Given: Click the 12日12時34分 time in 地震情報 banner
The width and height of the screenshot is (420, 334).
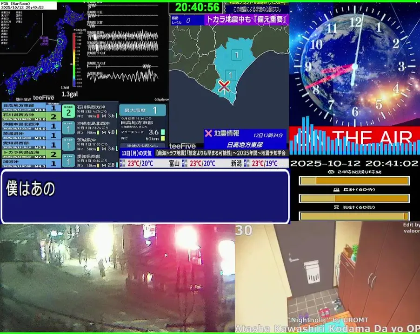Looking at the screenshot, I should click(268, 135).
